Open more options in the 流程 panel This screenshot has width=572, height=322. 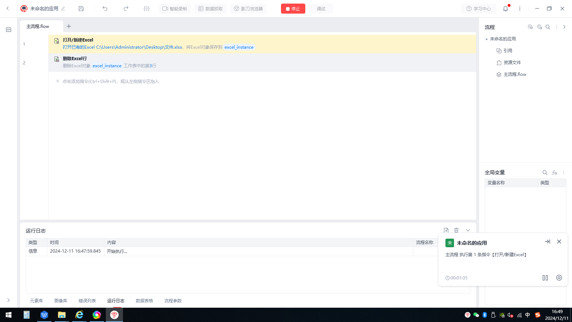tap(556, 27)
